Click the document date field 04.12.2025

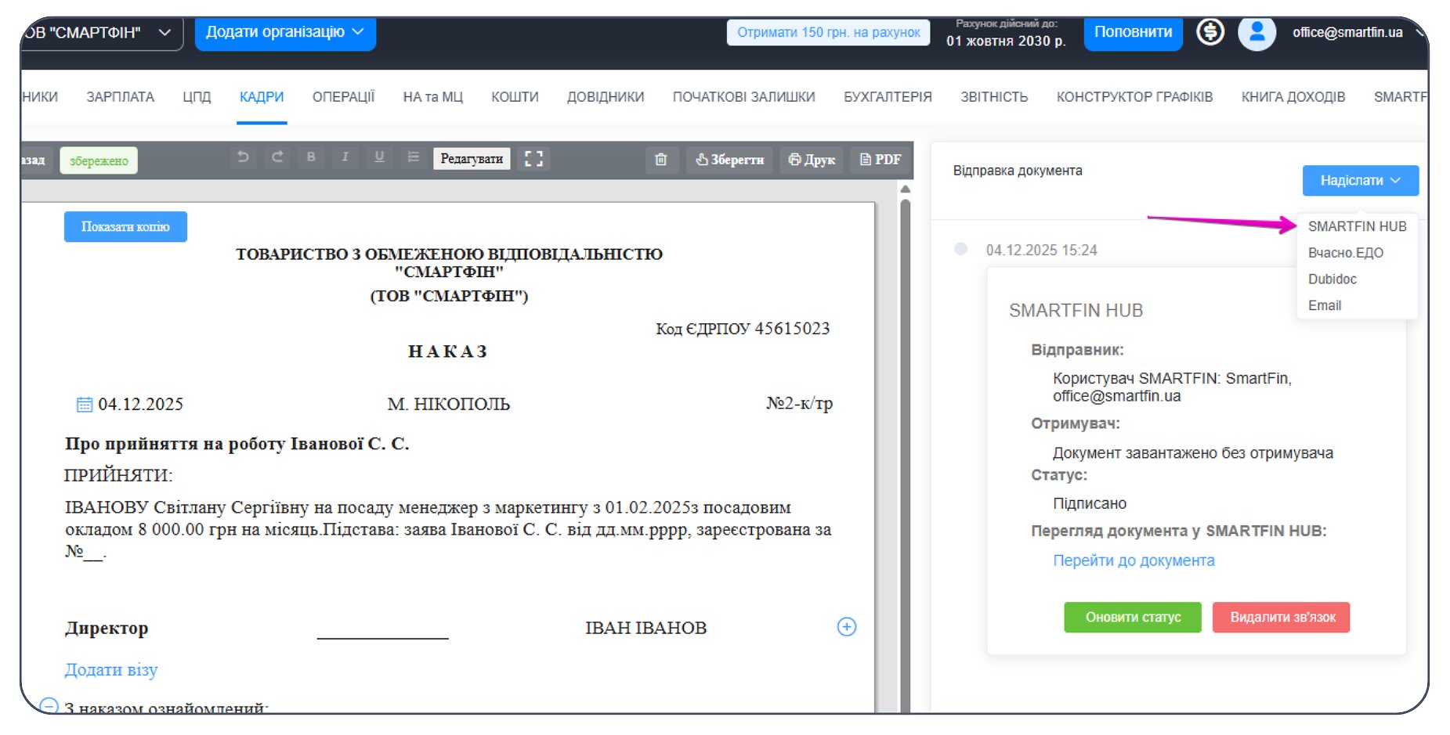pyautogui.click(x=139, y=405)
